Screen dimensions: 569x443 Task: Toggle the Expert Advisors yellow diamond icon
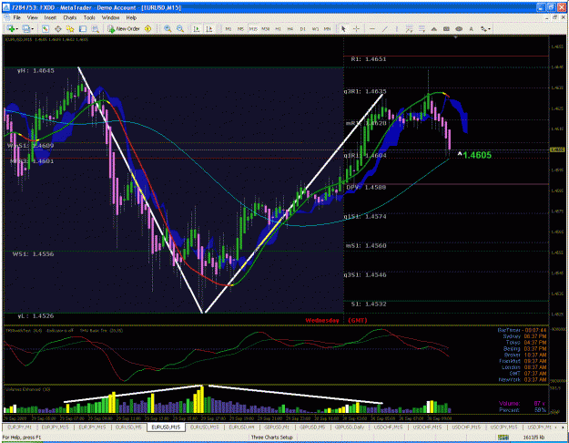(147, 28)
